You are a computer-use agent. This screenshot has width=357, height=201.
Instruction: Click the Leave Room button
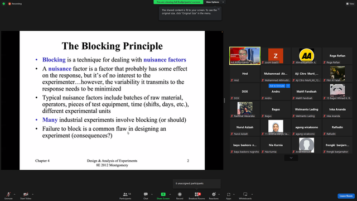pos(346,196)
